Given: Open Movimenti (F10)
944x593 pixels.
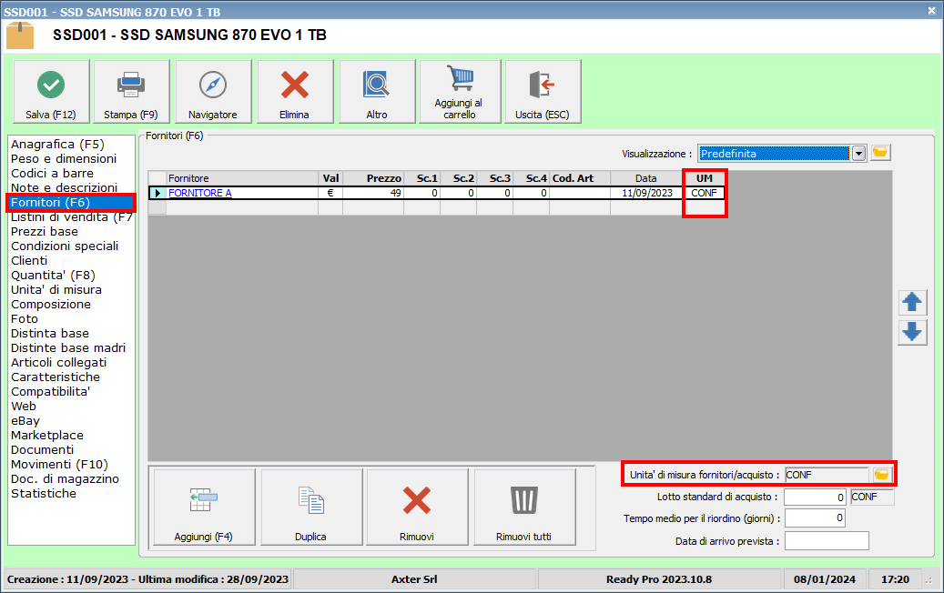Looking at the screenshot, I should coord(59,464).
